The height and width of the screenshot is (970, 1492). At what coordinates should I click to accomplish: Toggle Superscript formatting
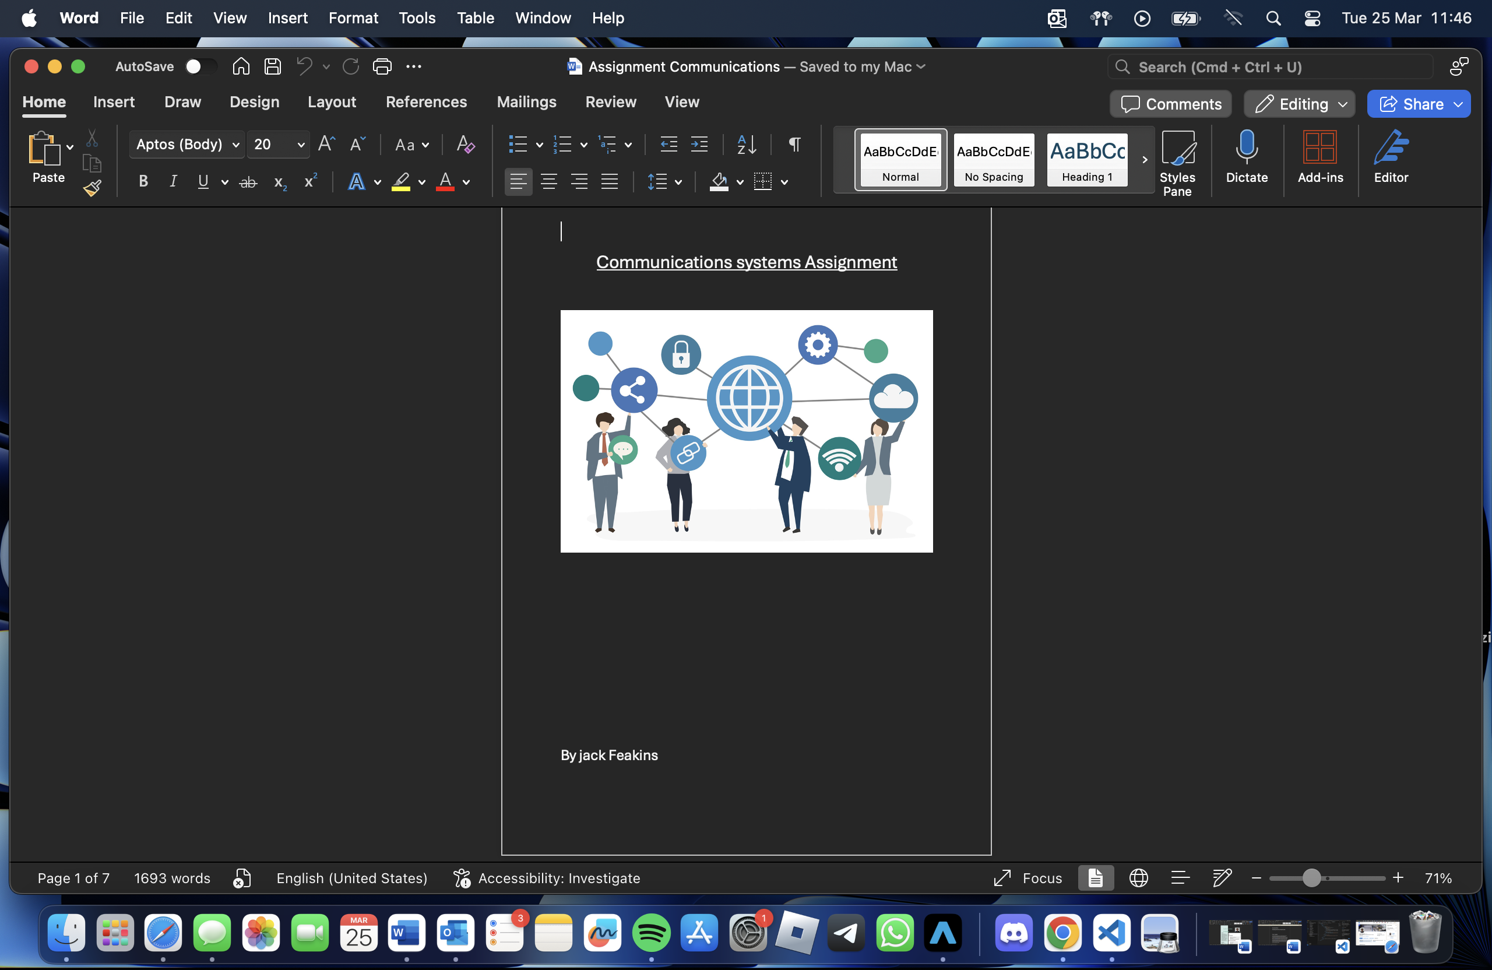pos(310,181)
